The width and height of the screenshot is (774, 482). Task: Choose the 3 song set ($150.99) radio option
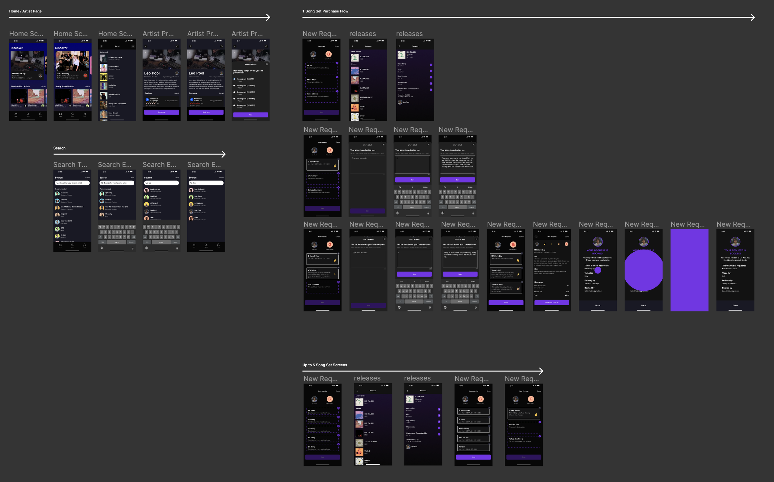234,92
